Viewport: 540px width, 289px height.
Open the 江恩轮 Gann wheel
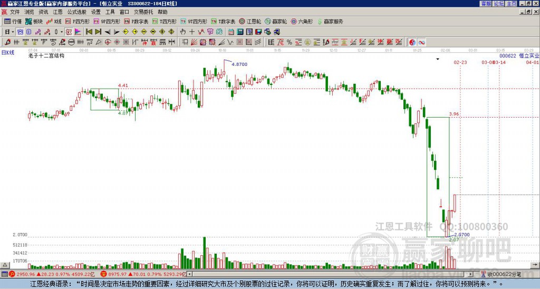[250, 21]
